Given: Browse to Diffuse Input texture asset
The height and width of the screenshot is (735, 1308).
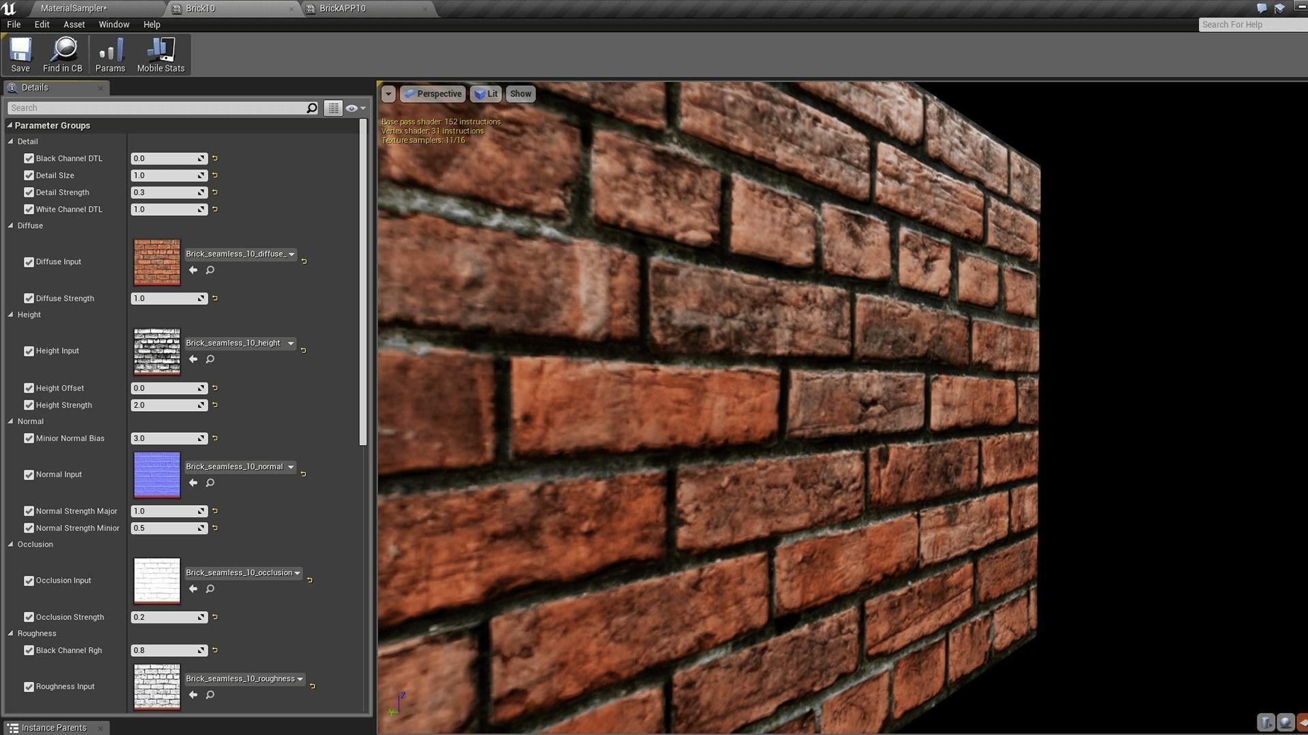Looking at the screenshot, I should pos(210,270).
